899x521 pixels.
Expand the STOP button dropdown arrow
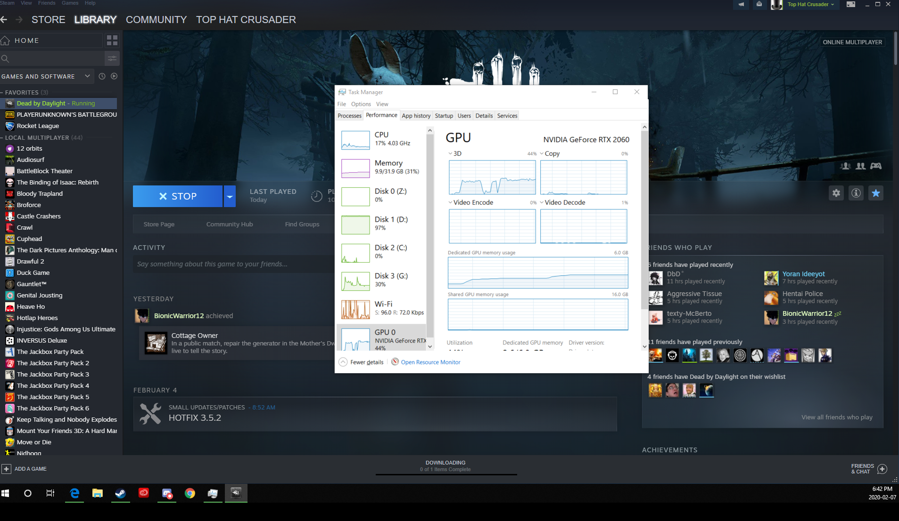pyautogui.click(x=230, y=196)
